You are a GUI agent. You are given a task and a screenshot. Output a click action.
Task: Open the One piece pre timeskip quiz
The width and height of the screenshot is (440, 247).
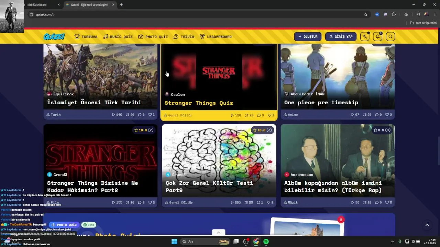(321, 102)
